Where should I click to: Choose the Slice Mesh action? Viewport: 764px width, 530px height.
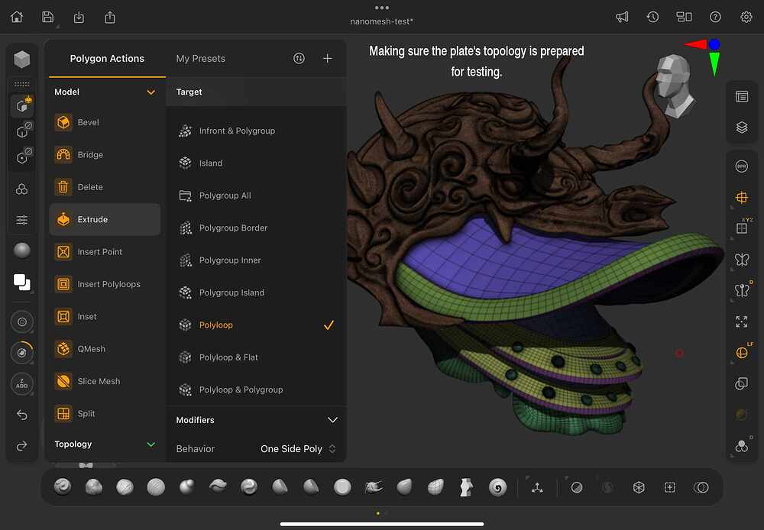point(105,381)
